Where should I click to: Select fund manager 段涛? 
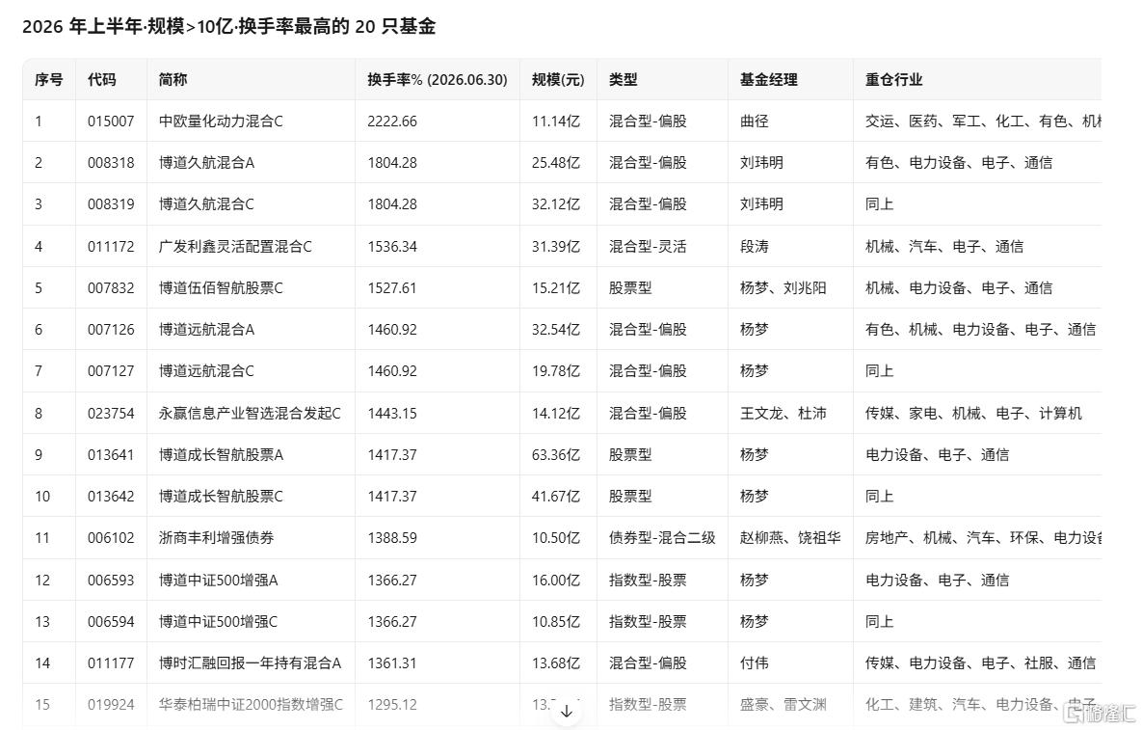(755, 246)
